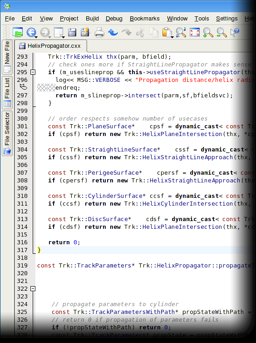Screen dimensions: 256x343
Task: Open the File List side panel
Action: point(7,92)
